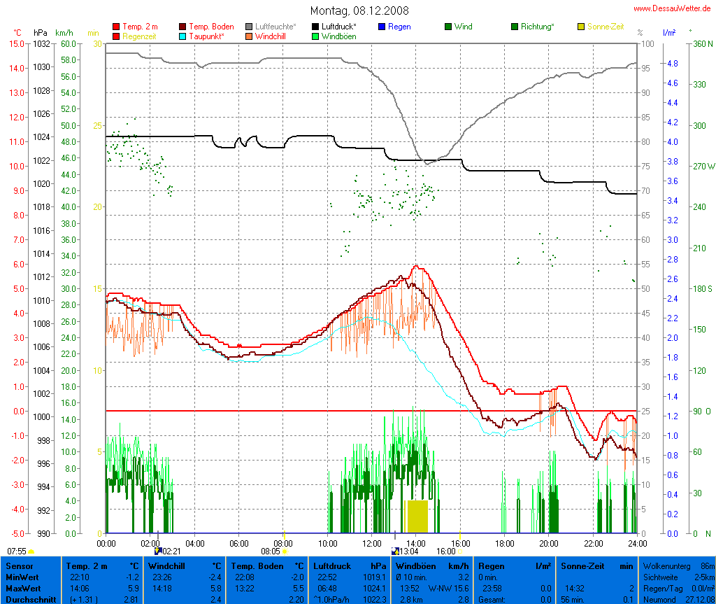This screenshot has width=716, height=604.
Task: Click the Montag, 08.12.2008 date title
Action: pos(359,10)
